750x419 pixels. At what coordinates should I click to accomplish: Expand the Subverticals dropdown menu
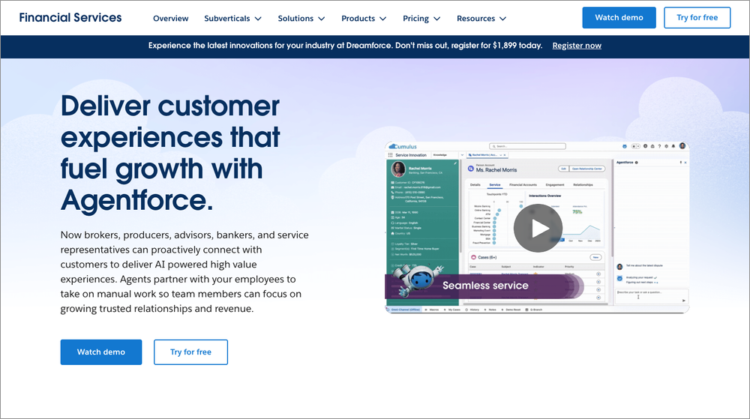(x=232, y=18)
